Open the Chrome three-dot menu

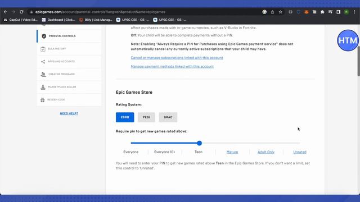[354, 12]
